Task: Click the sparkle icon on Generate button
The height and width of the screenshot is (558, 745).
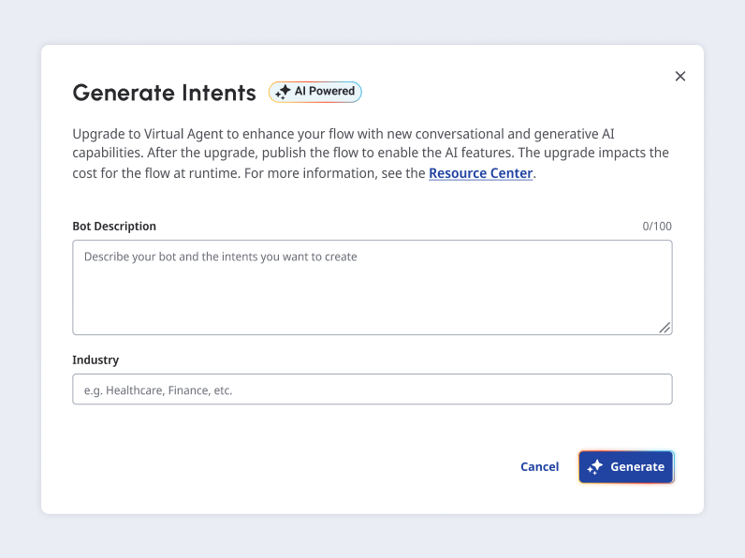Action: [595, 467]
